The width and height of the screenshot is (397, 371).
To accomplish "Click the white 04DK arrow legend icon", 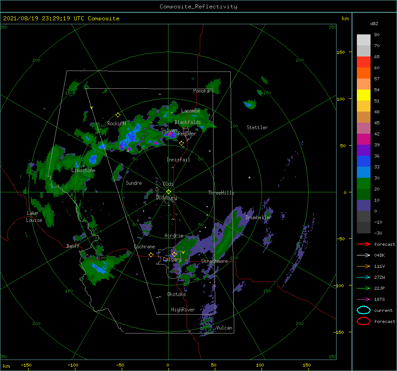I will click(363, 255).
